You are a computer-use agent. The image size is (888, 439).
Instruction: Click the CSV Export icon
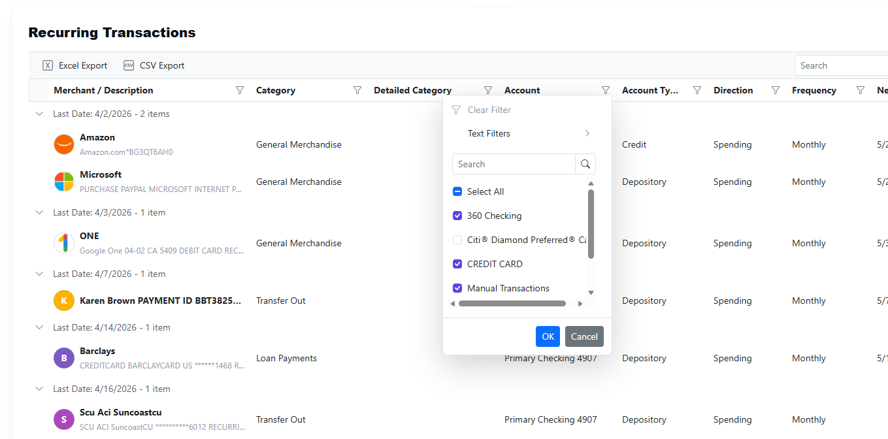coord(129,65)
